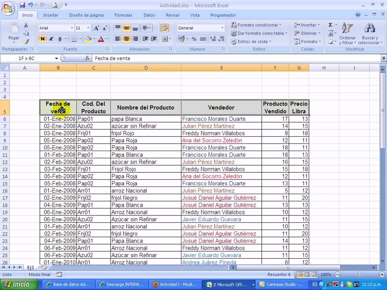Image resolution: width=387 pixels, height=290 pixels.
Task: Click Eliminar in Celdas group
Action: pos(307,33)
